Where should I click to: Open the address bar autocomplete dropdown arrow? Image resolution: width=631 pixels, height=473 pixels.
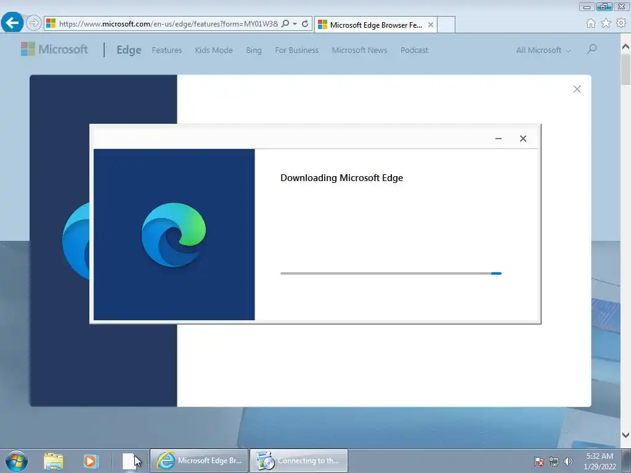(295, 24)
